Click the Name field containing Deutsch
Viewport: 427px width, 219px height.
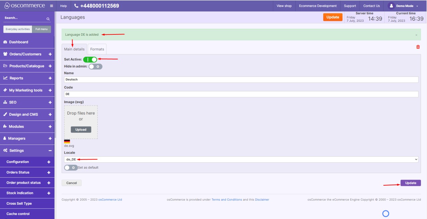click(x=241, y=80)
